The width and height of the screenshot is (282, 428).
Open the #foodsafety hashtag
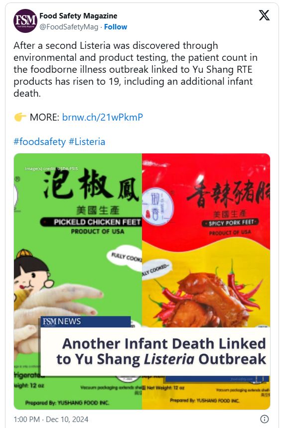pyautogui.click(x=39, y=142)
